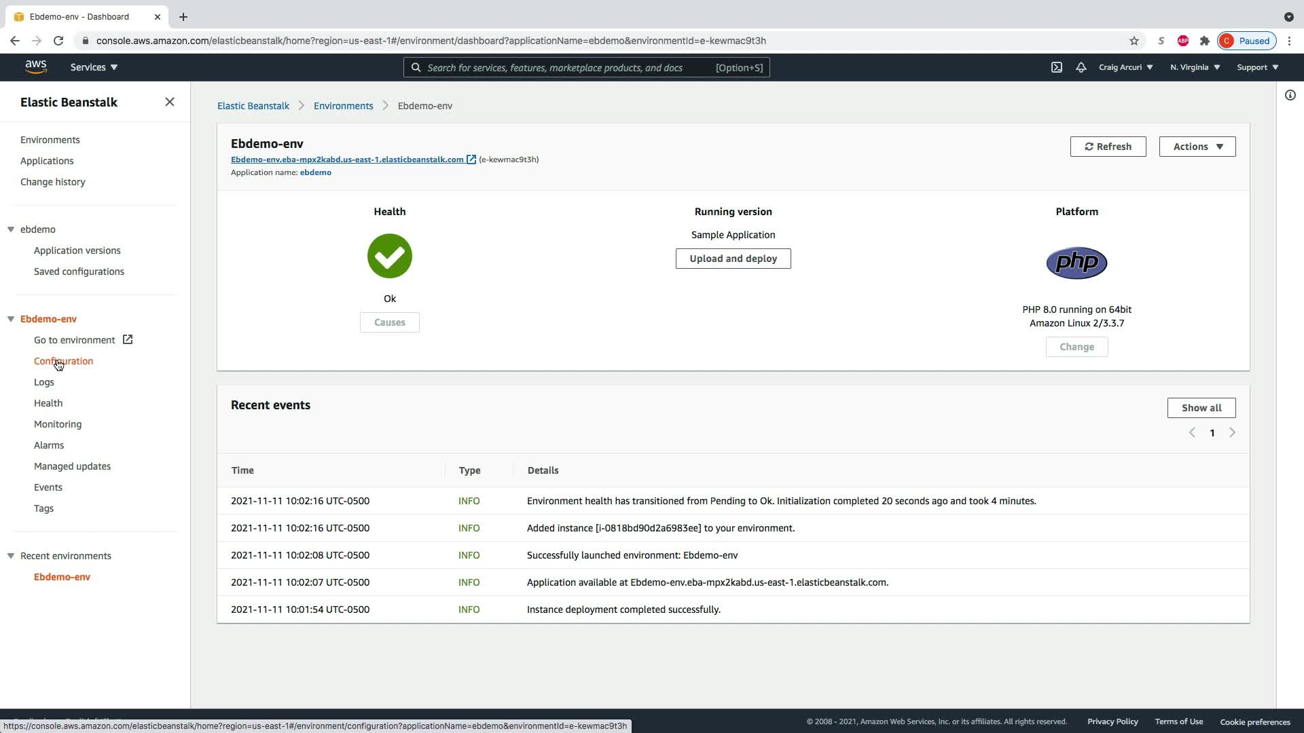Viewport: 1304px width, 733px height.
Task: Click the AWS logo home icon
Action: point(35,67)
